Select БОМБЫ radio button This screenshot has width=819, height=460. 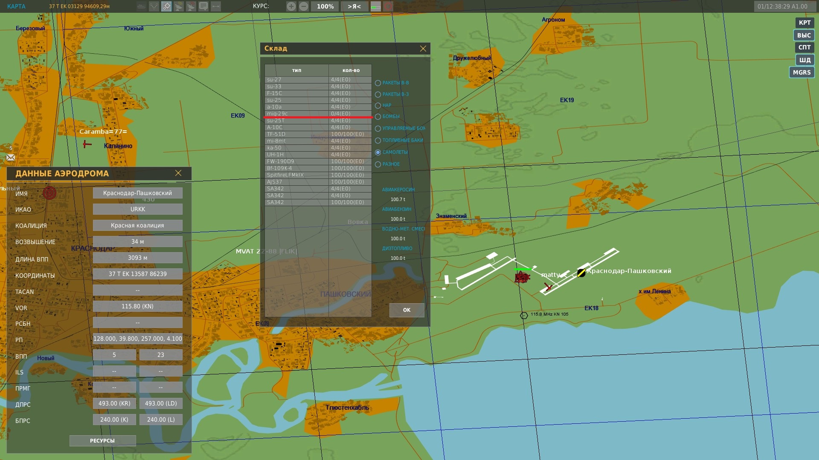378,117
